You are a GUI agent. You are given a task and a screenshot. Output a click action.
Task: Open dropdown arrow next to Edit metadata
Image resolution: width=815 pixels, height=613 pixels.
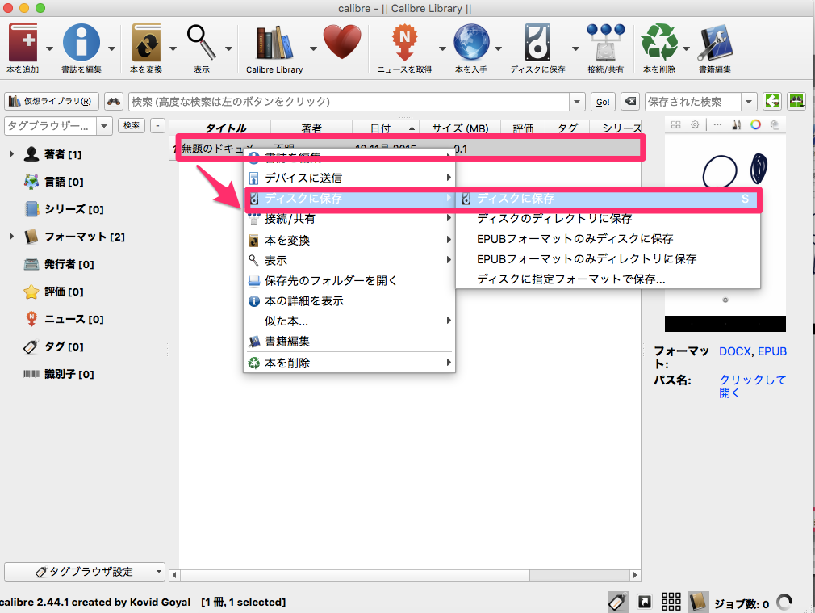click(111, 49)
